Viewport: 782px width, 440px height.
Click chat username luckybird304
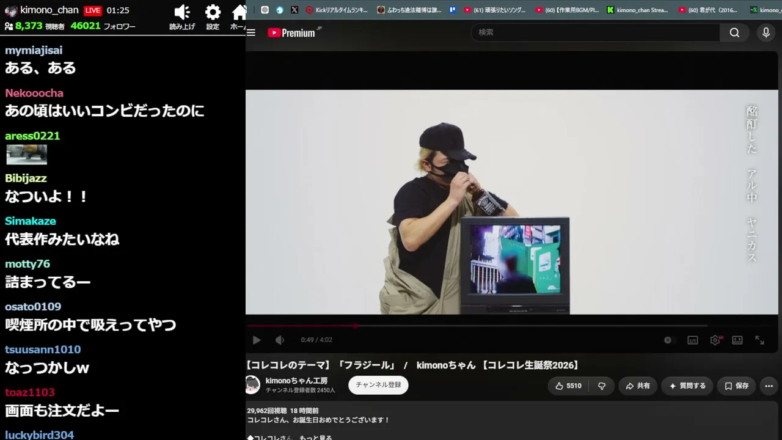coord(40,435)
